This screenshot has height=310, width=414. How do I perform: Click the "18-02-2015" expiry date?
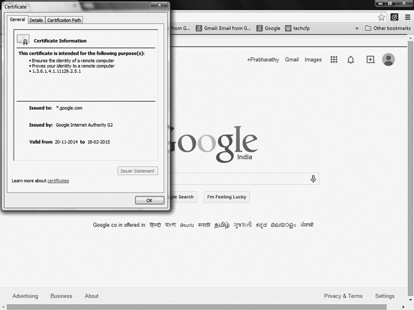pyautogui.click(x=99, y=142)
